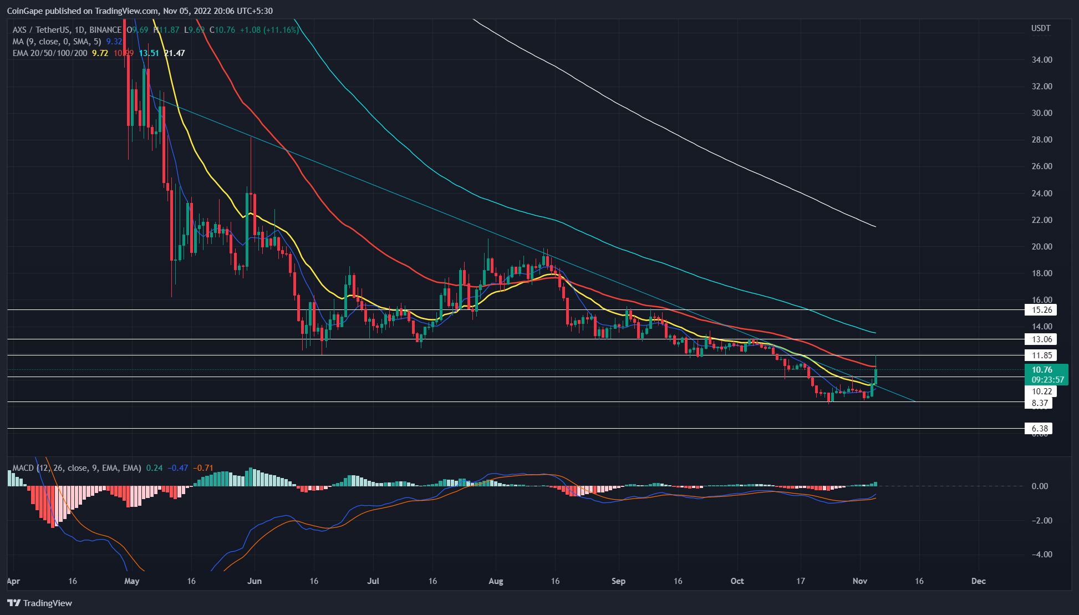Click the MACD signal value −0.71

203,468
